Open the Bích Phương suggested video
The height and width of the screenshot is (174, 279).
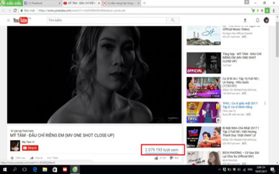coord(198,157)
